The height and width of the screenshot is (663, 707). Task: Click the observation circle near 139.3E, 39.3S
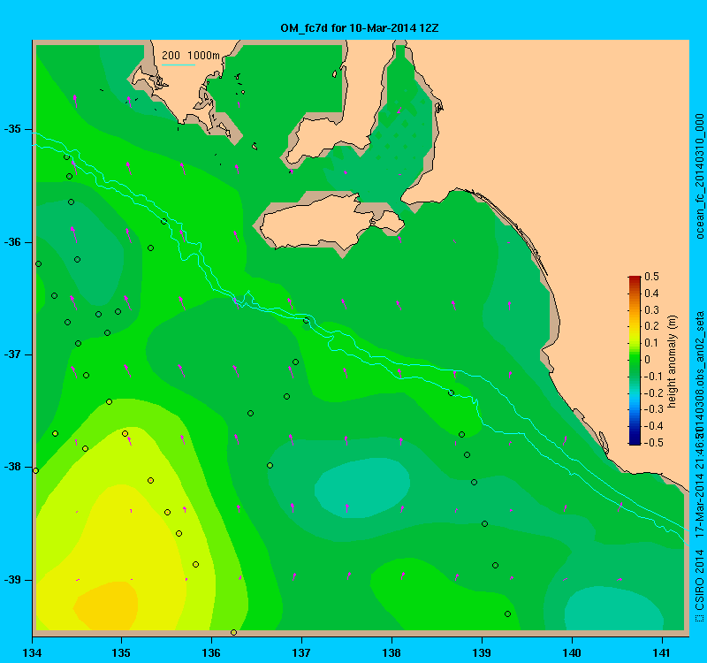click(x=507, y=613)
